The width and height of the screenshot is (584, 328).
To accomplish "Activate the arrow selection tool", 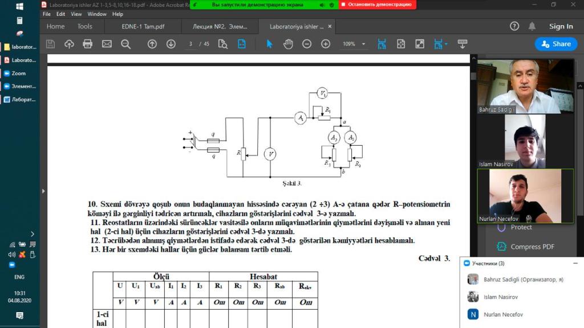I will pos(269,44).
